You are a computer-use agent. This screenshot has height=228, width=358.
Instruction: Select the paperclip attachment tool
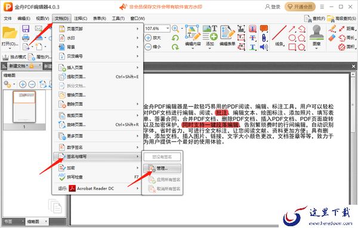tap(264, 38)
